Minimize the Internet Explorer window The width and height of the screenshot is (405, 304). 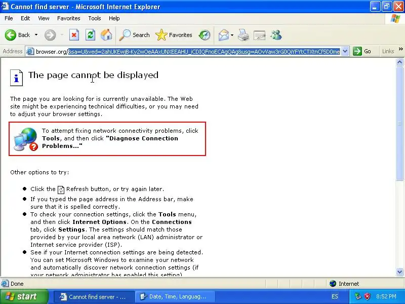click(375, 7)
